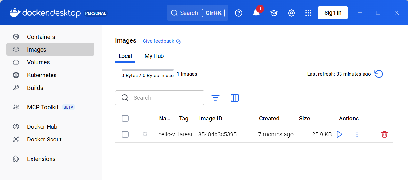The width and height of the screenshot is (408, 180).
Task: Click the feedback icon beside Give feedback
Action: [x=178, y=41]
